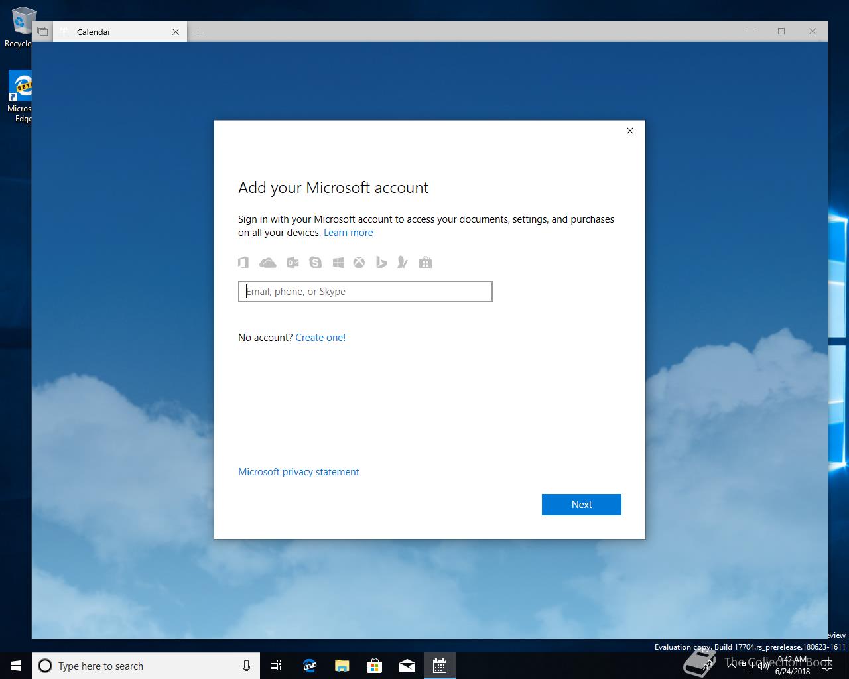Launch Edge Beta from the taskbar
849x679 pixels.
click(x=309, y=666)
